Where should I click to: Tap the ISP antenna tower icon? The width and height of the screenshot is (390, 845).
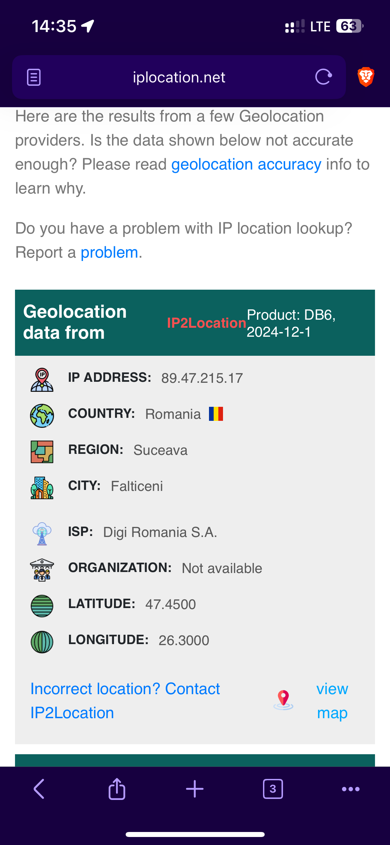(42, 534)
